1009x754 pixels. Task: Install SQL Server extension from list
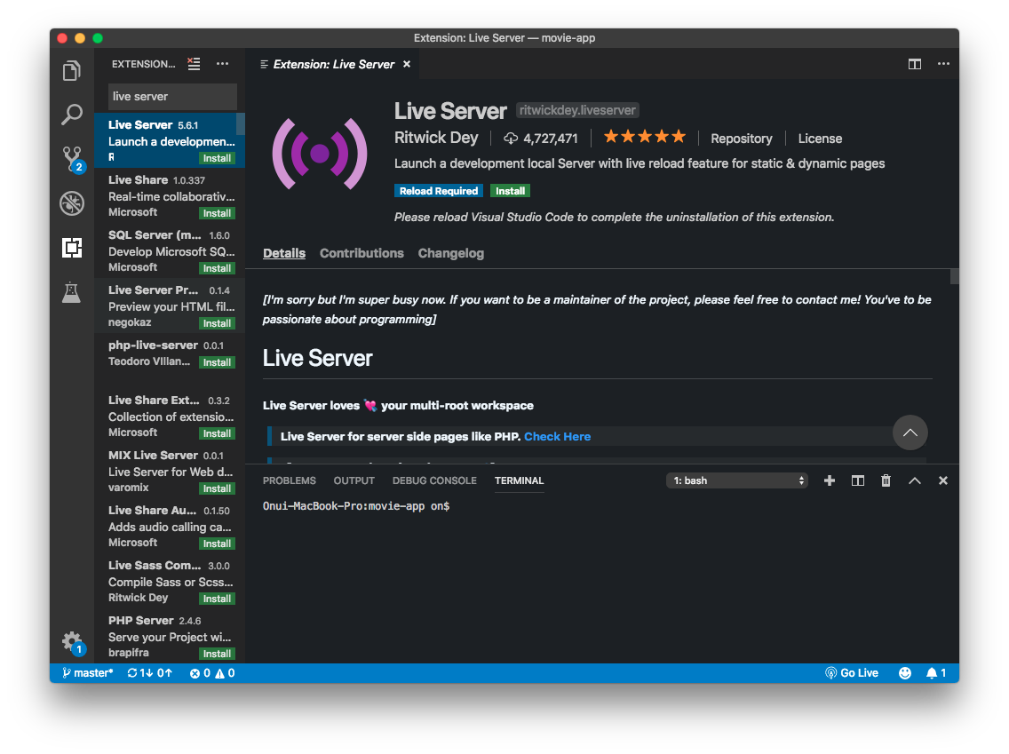[217, 268]
